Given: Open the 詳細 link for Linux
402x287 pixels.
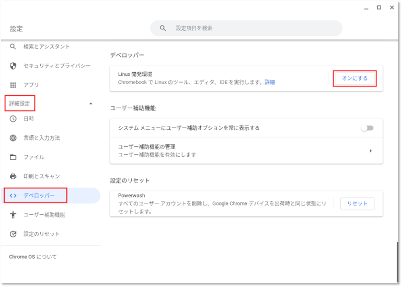Looking at the screenshot, I should [x=270, y=82].
